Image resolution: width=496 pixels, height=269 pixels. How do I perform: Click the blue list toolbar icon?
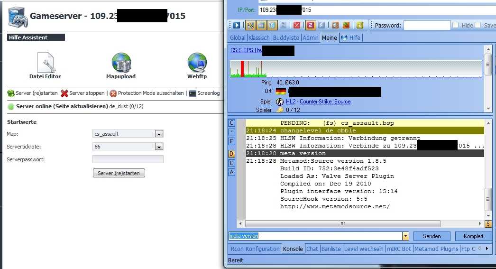coord(272,25)
